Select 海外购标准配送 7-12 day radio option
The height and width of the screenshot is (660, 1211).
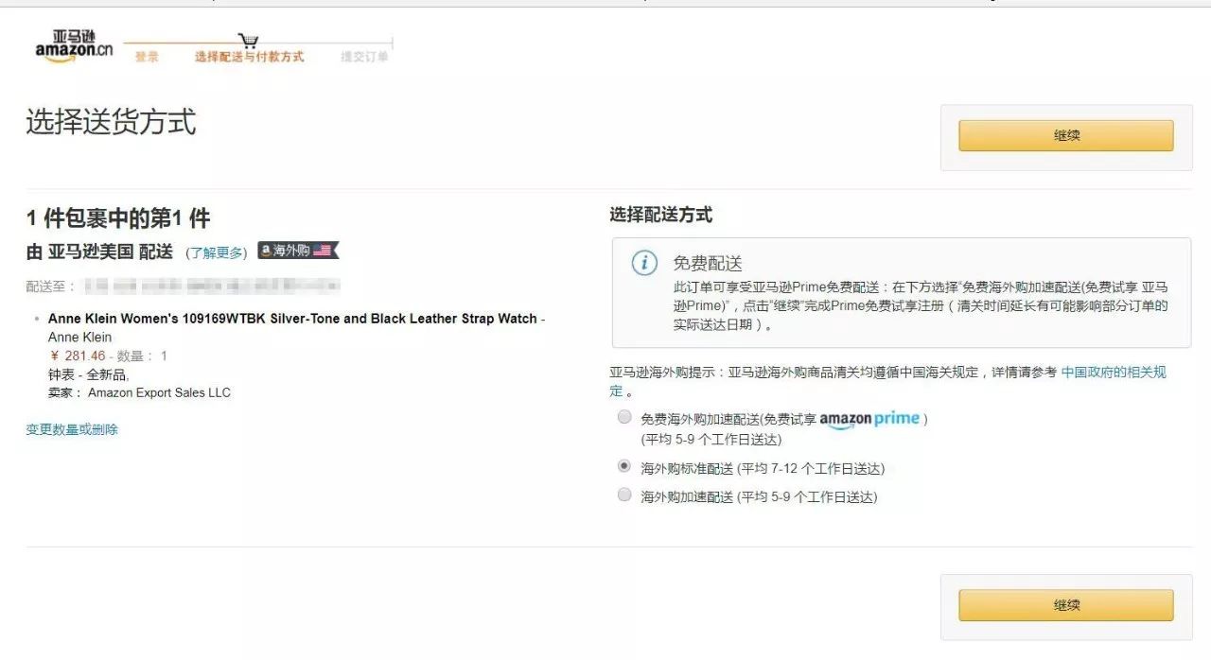coord(624,466)
